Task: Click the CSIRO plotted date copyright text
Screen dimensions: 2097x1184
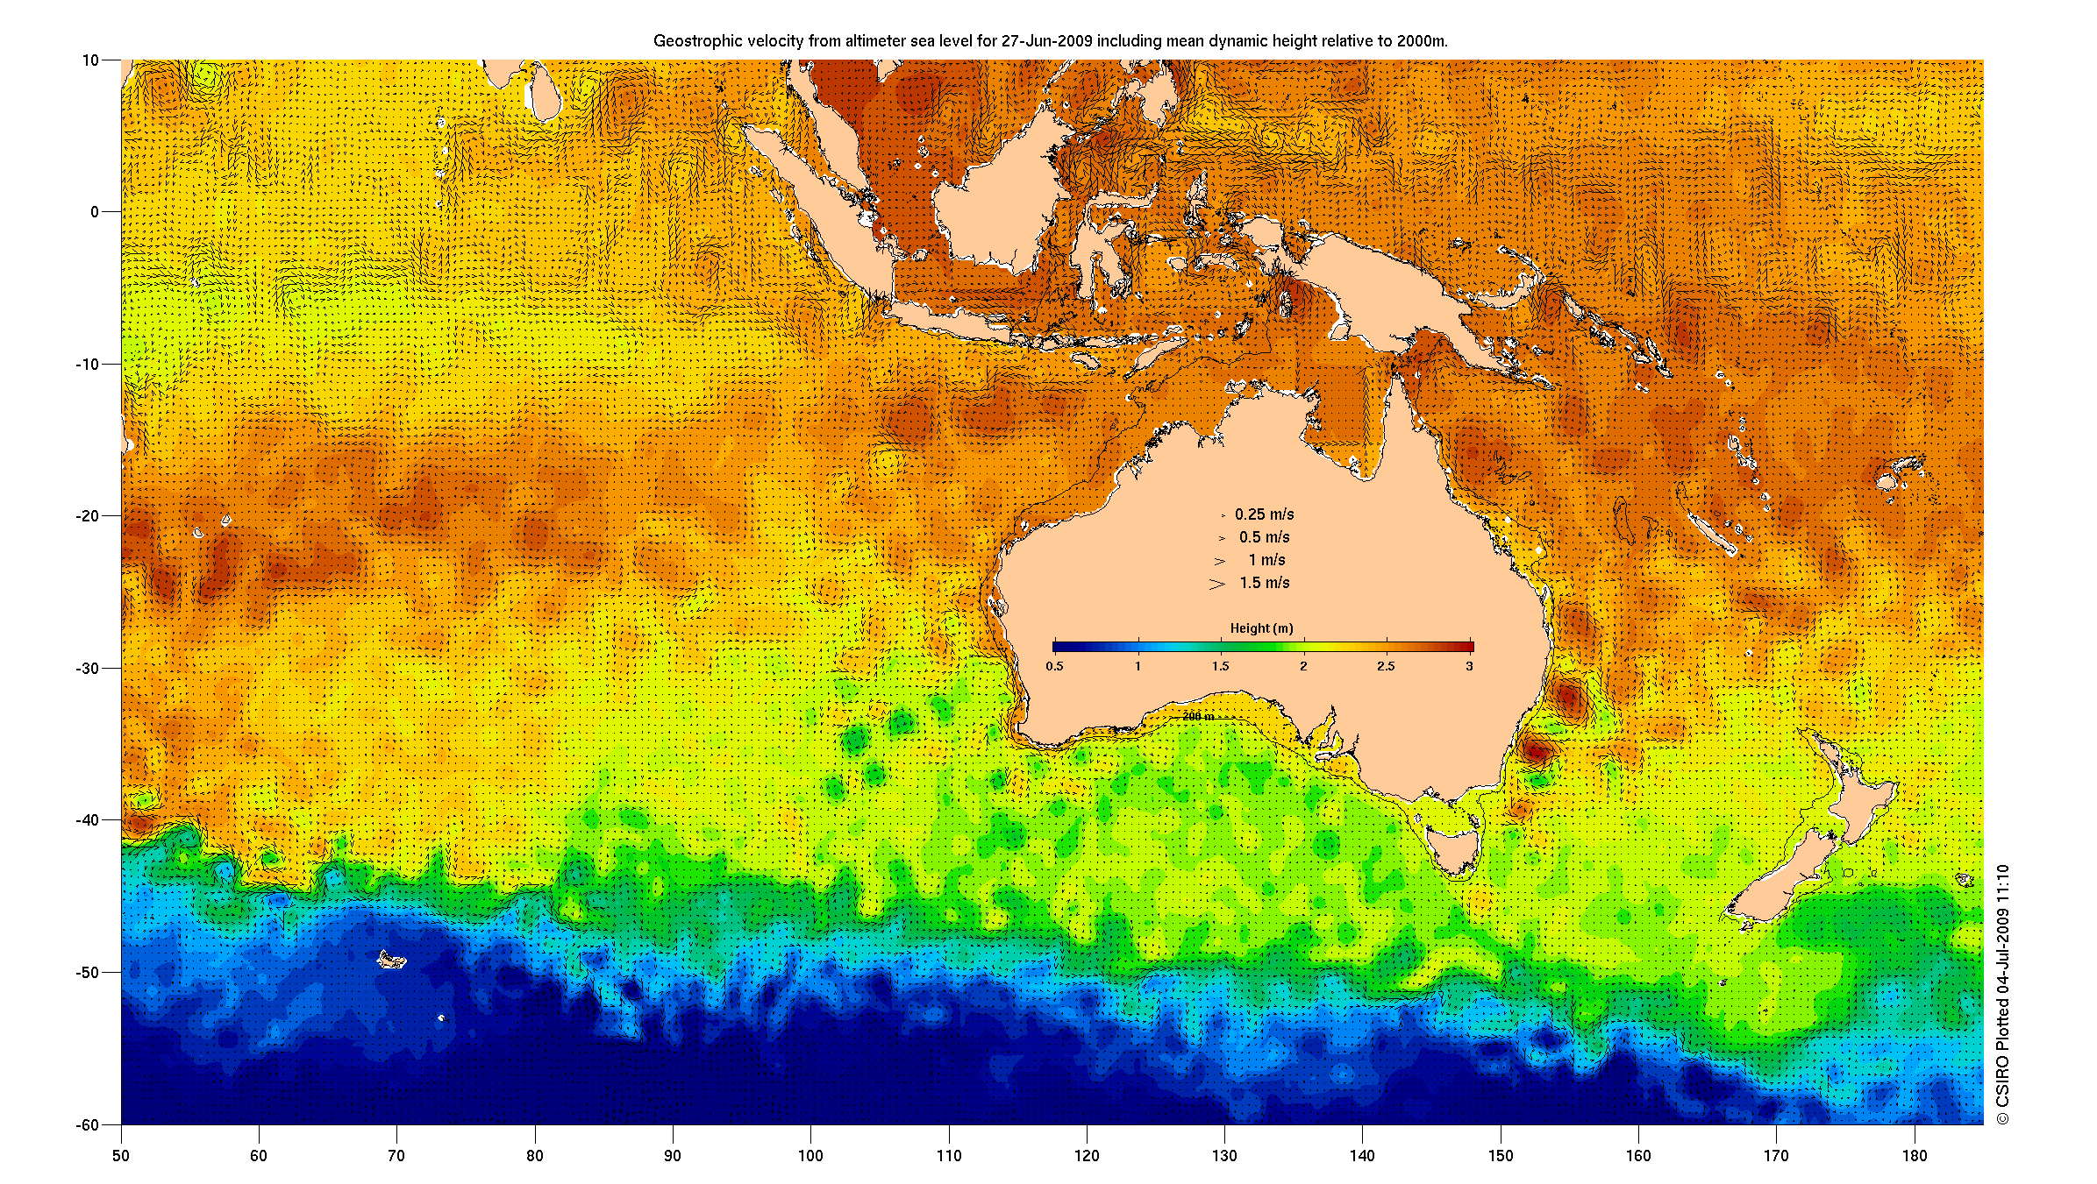Action: point(2002,995)
